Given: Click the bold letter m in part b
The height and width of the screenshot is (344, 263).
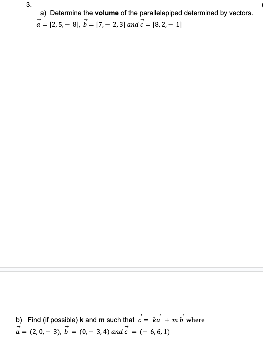Looking at the screenshot, I should point(101,320).
